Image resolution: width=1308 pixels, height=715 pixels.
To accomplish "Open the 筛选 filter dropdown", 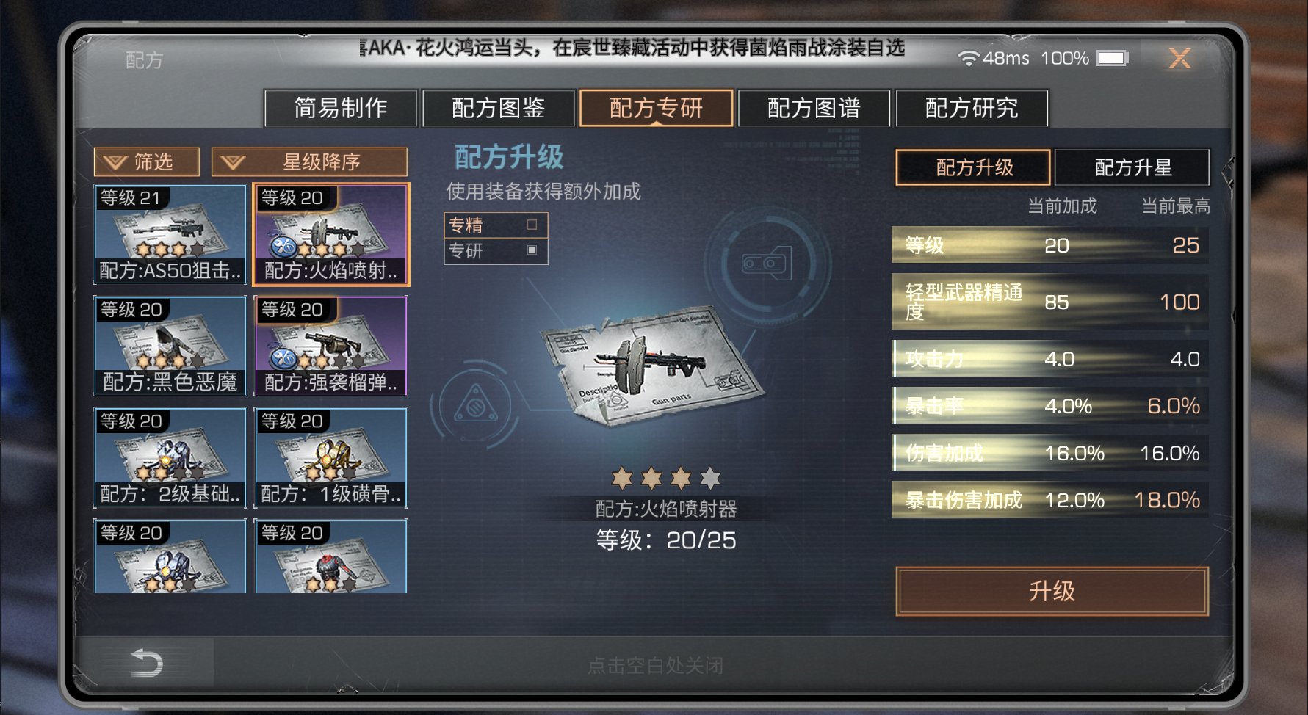I will pyautogui.click(x=146, y=161).
